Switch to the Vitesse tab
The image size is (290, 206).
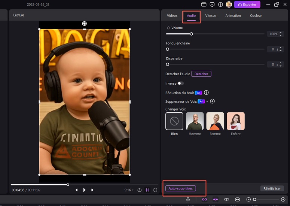[x=210, y=16]
